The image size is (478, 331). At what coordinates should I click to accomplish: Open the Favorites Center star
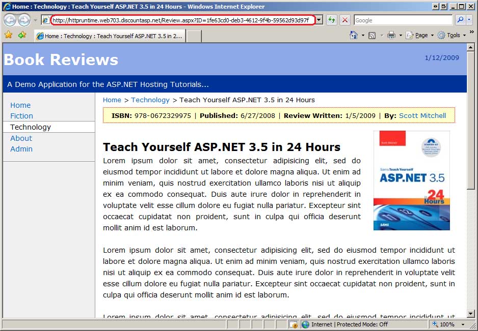tap(9, 35)
